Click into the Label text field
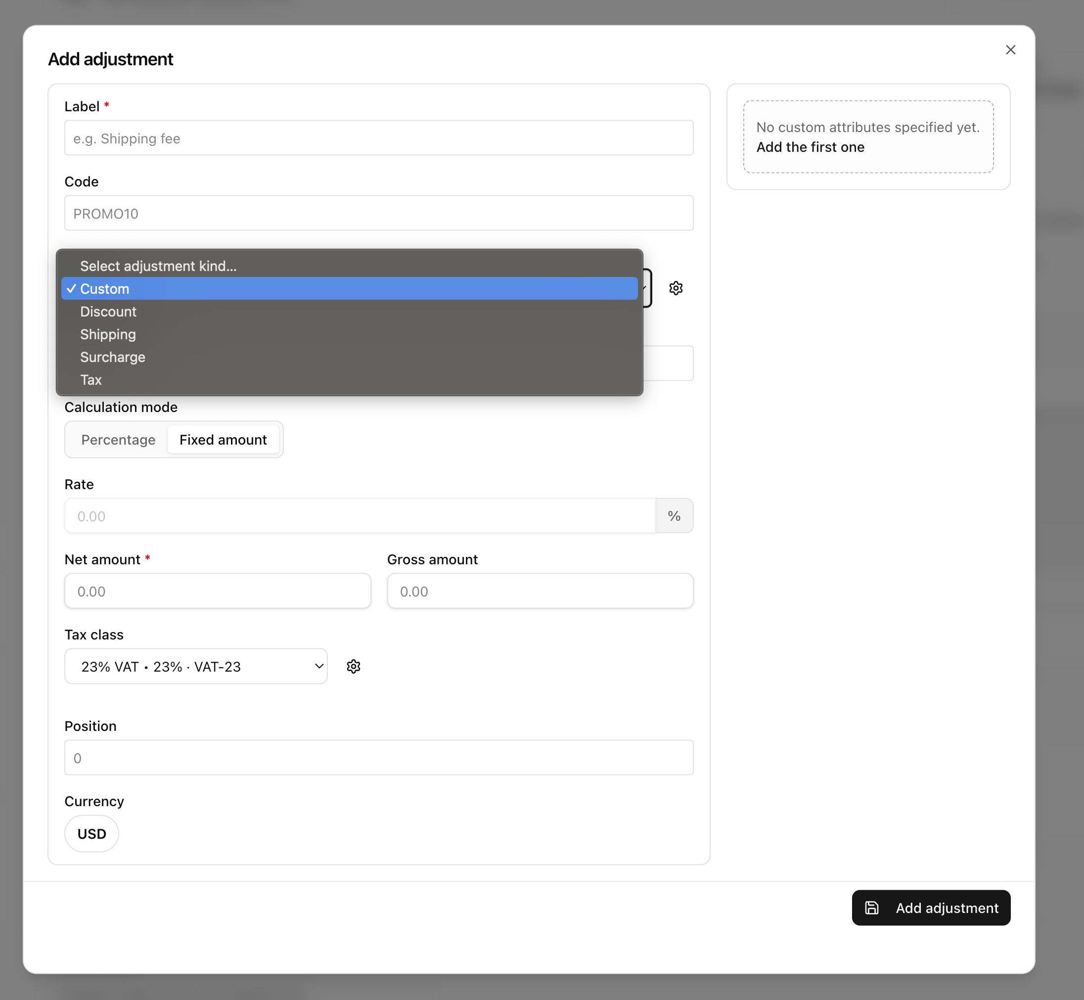 tap(378, 138)
